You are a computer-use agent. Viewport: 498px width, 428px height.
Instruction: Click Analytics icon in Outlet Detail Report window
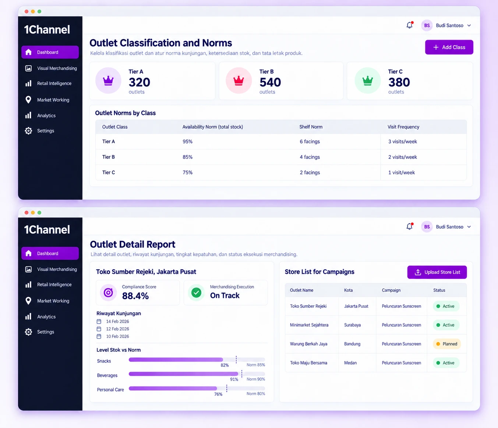pos(28,316)
